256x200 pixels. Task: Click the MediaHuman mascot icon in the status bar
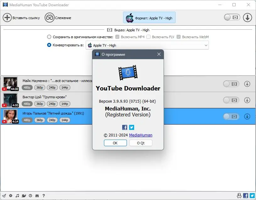click(239, 195)
